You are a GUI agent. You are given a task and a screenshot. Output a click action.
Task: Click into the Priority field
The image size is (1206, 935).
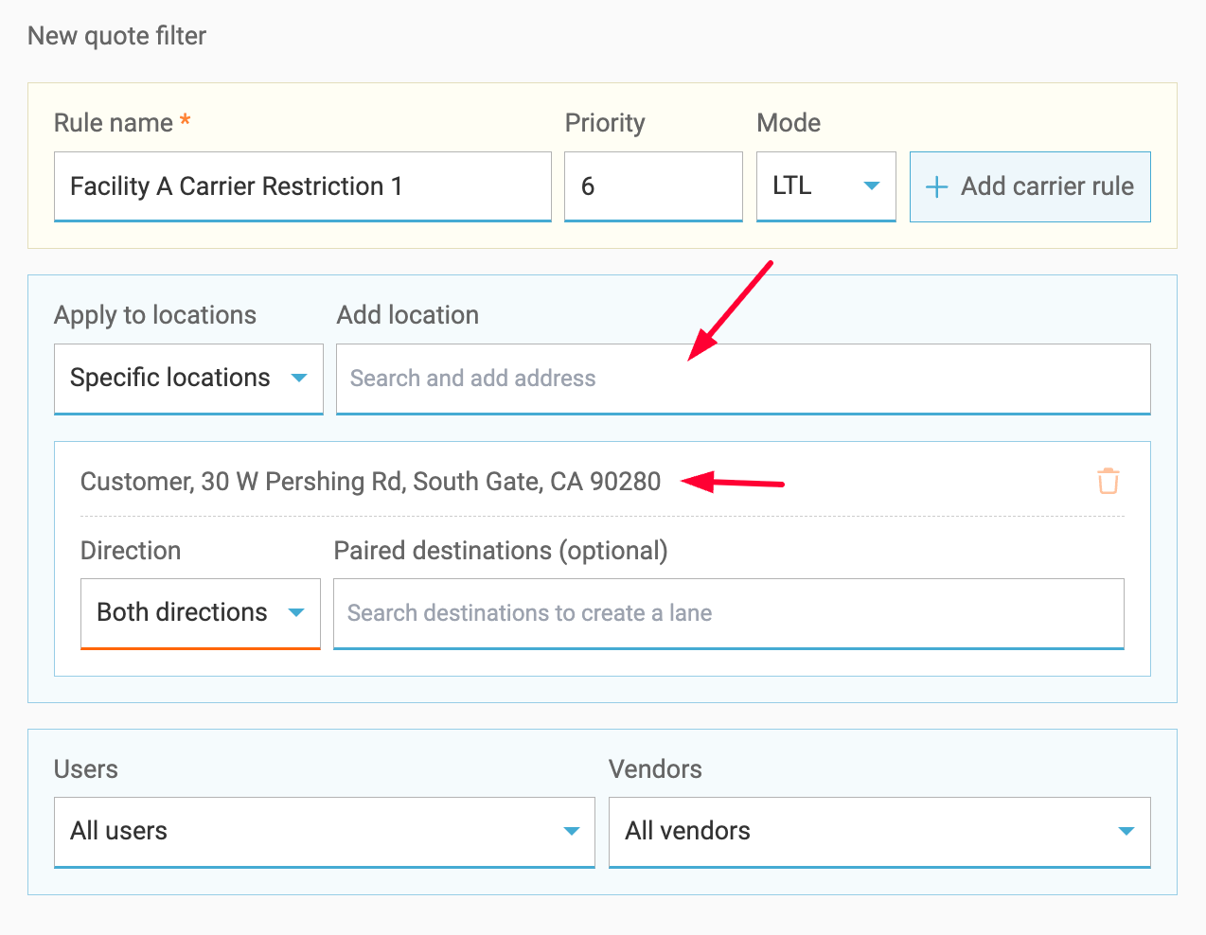pyautogui.click(x=652, y=186)
